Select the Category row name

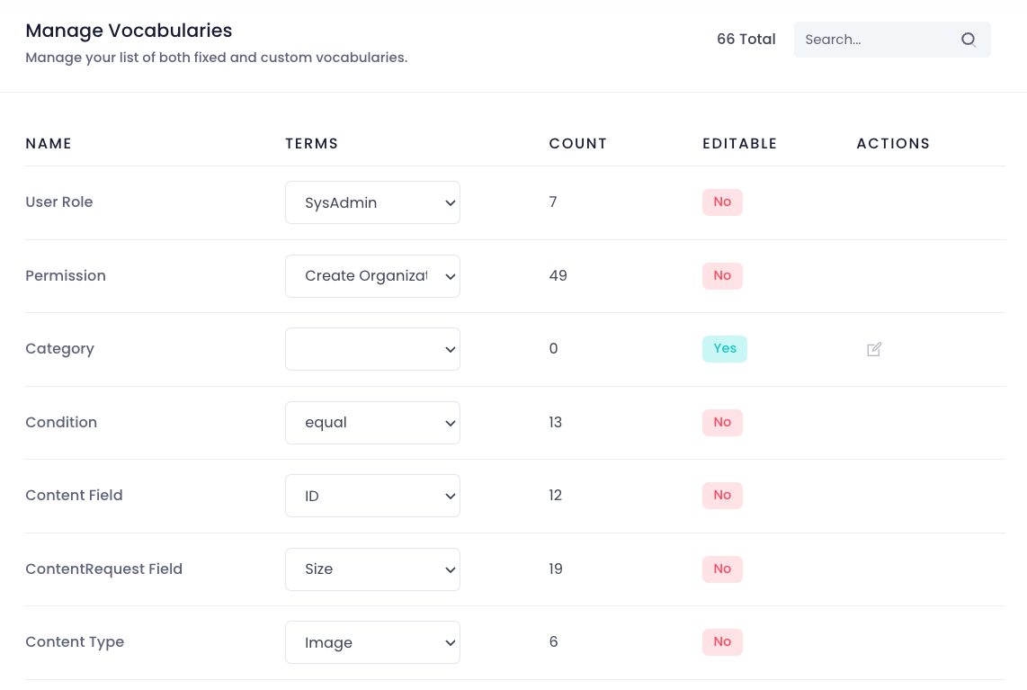[59, 349]
